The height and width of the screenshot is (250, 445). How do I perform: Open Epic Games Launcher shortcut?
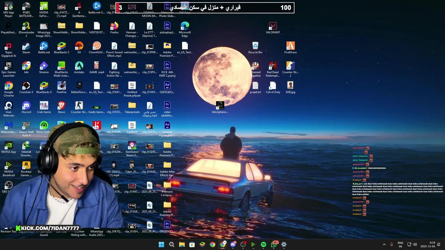(x=9, y=70)
